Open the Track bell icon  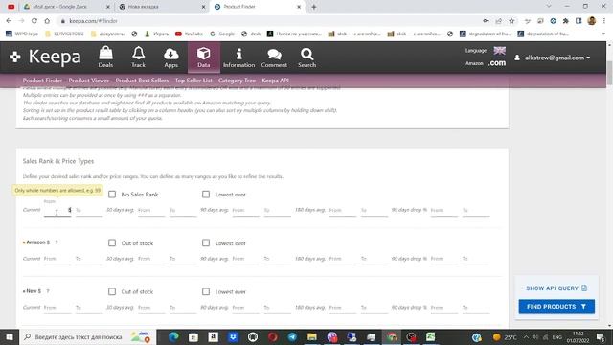click(x=138, y=57)
